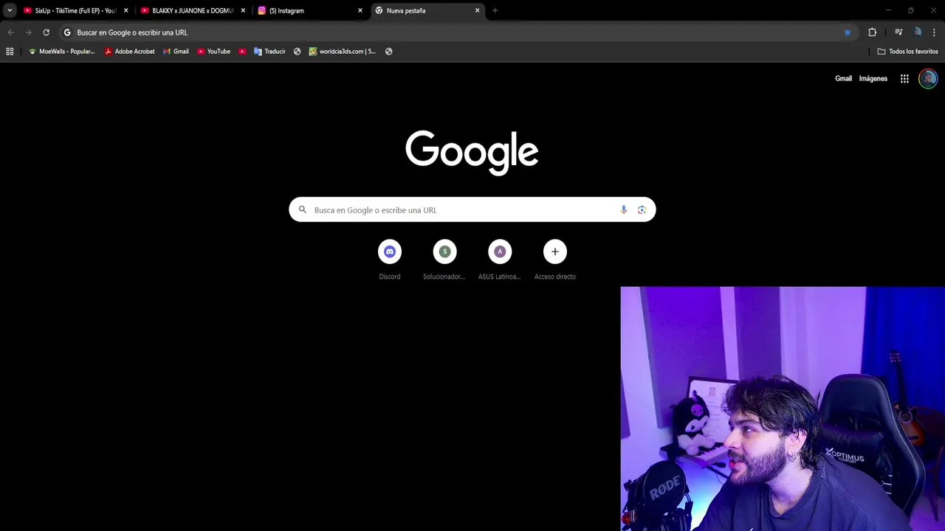Image resolution: width=945 pixels, height=531 pixels.
Task: Open the Extensions puzzle icon
Action: click(872, 32)
